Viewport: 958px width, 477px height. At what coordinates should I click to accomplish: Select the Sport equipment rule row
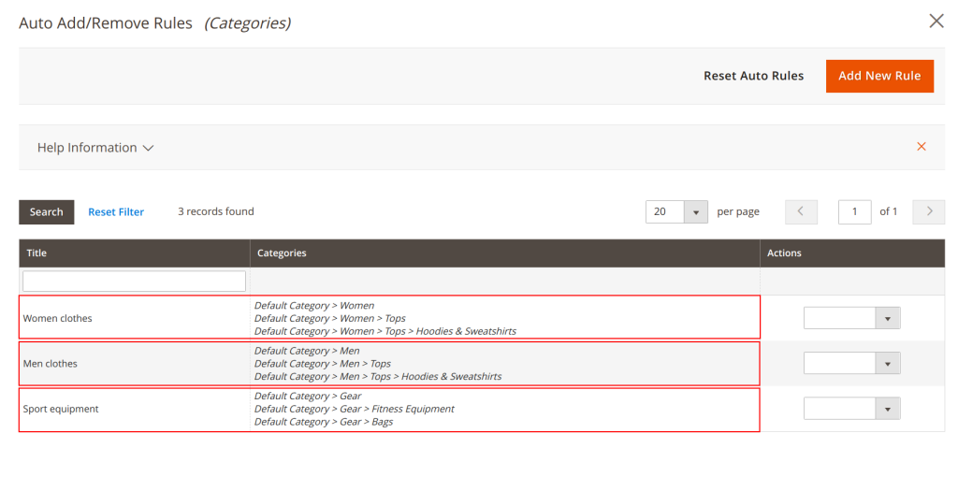pos(61,410)
